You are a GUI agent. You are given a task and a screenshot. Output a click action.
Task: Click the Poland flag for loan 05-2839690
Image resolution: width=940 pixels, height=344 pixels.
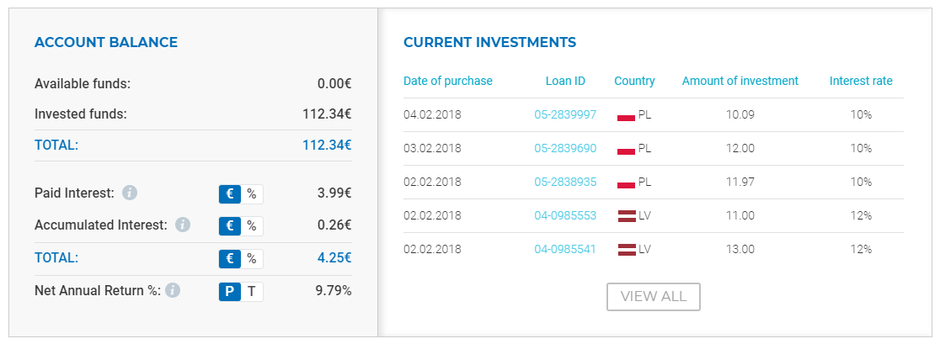(x=626, y=149)
